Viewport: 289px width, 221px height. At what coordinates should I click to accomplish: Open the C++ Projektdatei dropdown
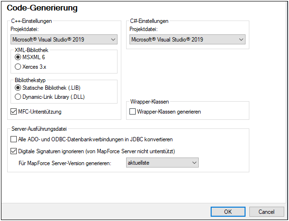click(64, 40)
